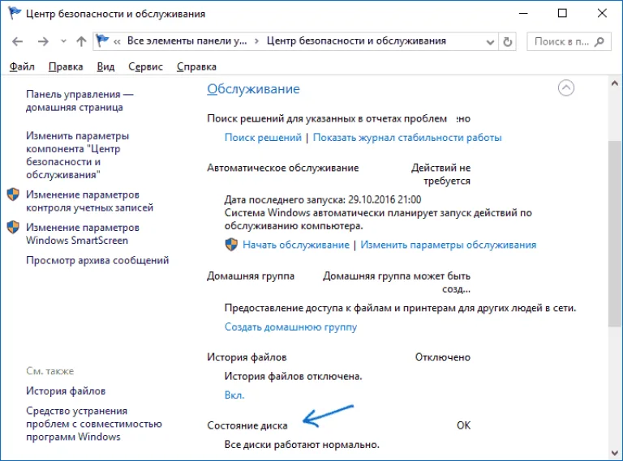The height and width of the screenshot is (461, 623).
Task: Open the Файл menu
Action: [x=22, y=66]
